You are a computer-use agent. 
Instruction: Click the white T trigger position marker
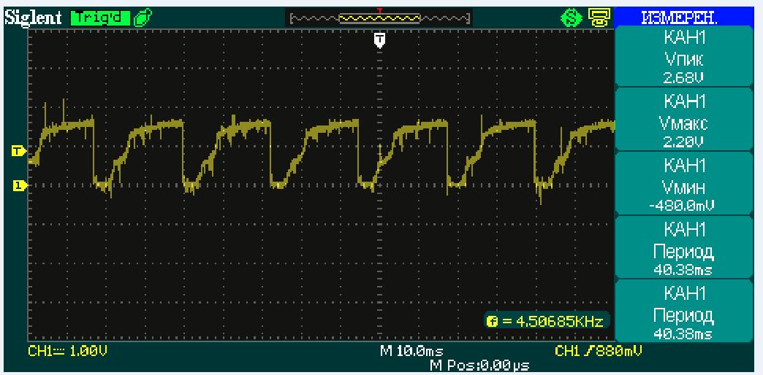[x=379, y=40]
